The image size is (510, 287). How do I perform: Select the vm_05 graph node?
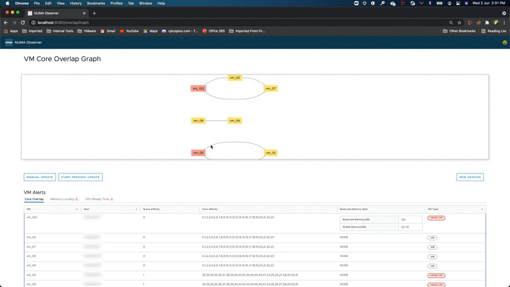(198, 153)
